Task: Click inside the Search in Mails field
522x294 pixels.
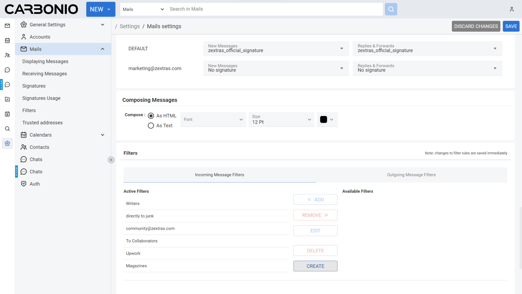Action: pos(272,9)
